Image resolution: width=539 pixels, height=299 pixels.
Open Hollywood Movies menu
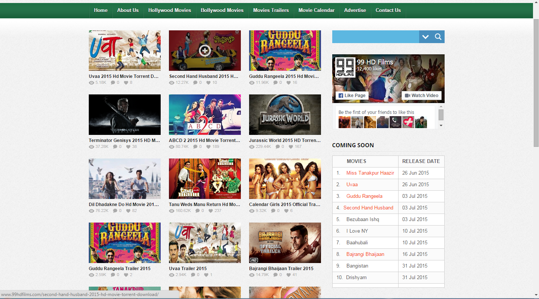tap(170, 10)
